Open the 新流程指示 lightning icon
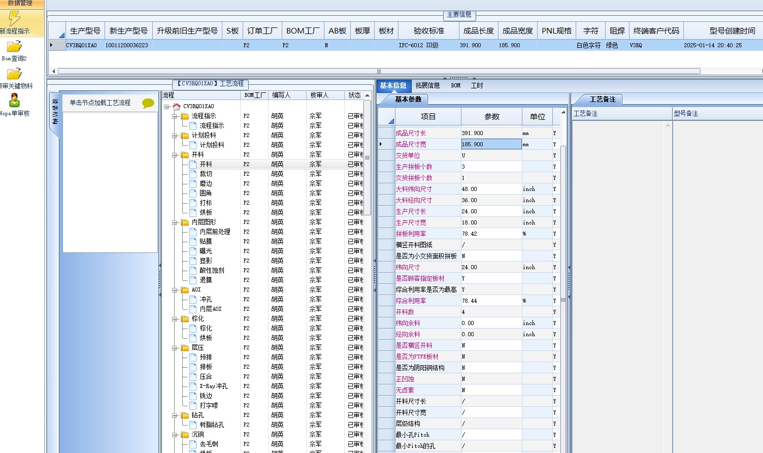Image resolution: width=763 pixels, height=453 pixels. 14,19
